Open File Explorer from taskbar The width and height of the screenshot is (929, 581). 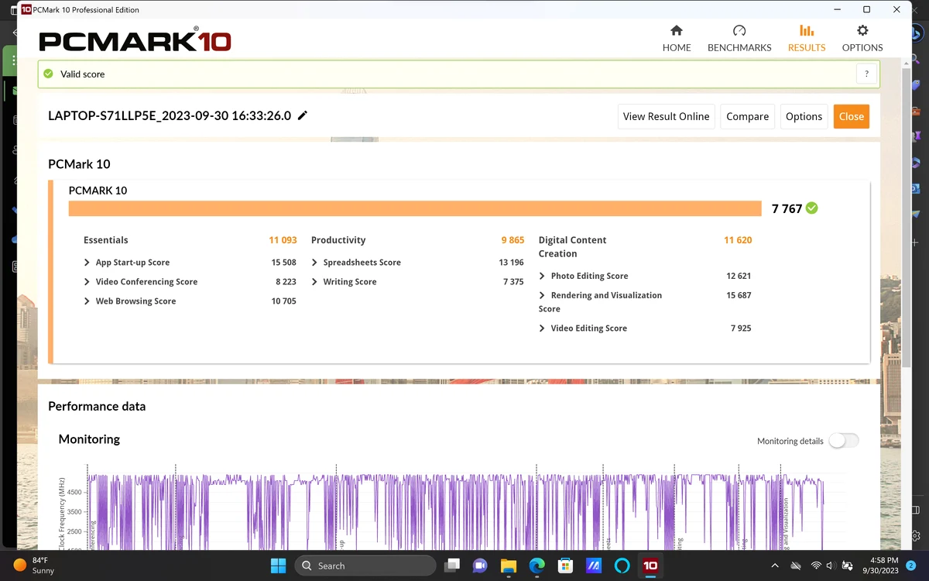click(508, 566)
